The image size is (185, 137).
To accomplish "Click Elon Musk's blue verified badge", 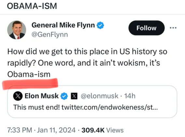I will 64,96.
